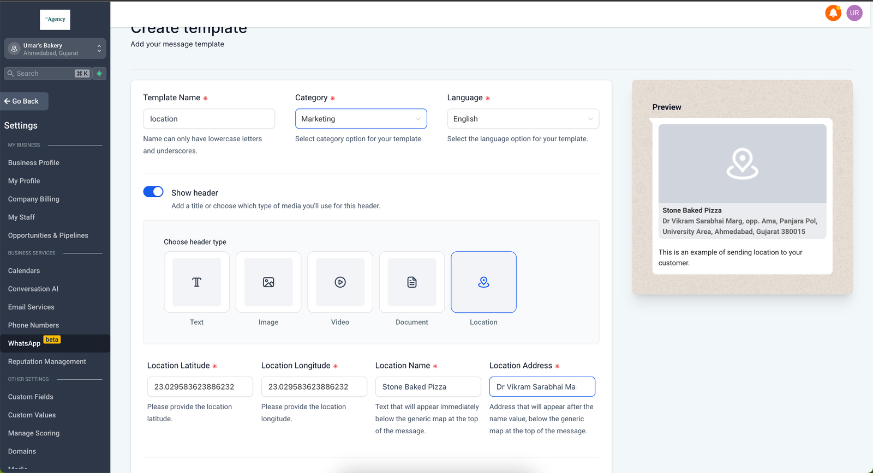Click the Go Back button

(25, 101)
